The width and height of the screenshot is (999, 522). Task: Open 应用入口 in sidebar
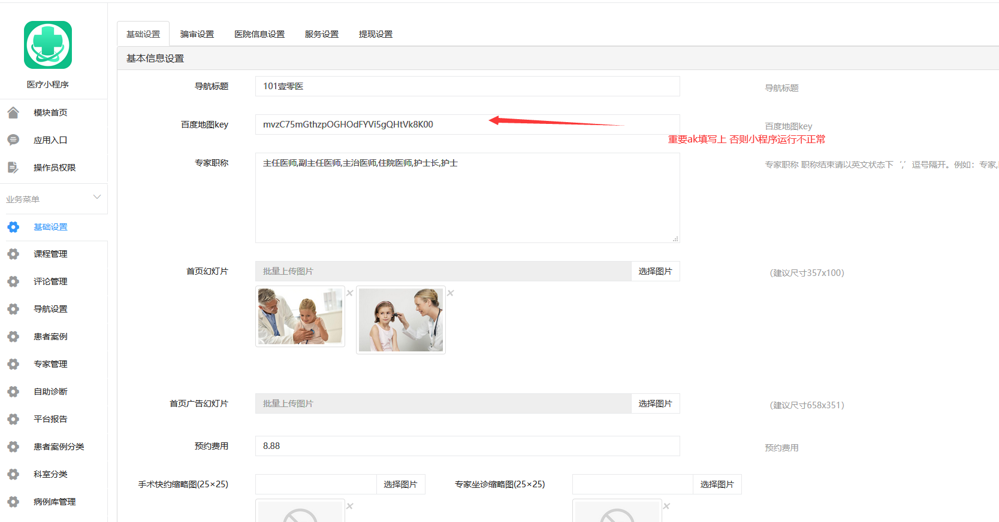[x=50, y=140]
